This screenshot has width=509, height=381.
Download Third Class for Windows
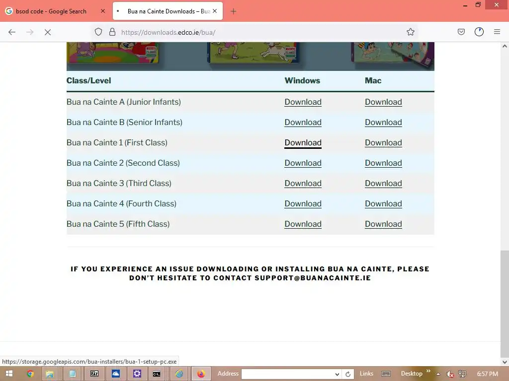[x=303, y=184]
